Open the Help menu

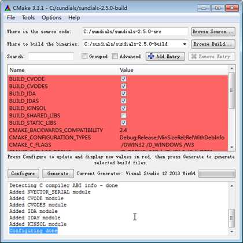(74, 17)
